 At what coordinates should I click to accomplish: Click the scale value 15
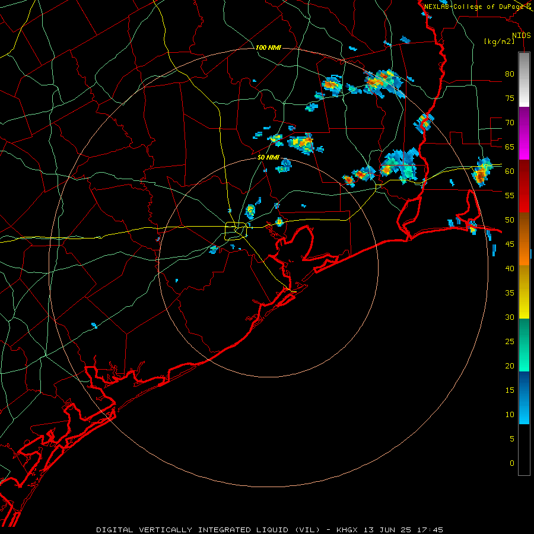[510, 390]
